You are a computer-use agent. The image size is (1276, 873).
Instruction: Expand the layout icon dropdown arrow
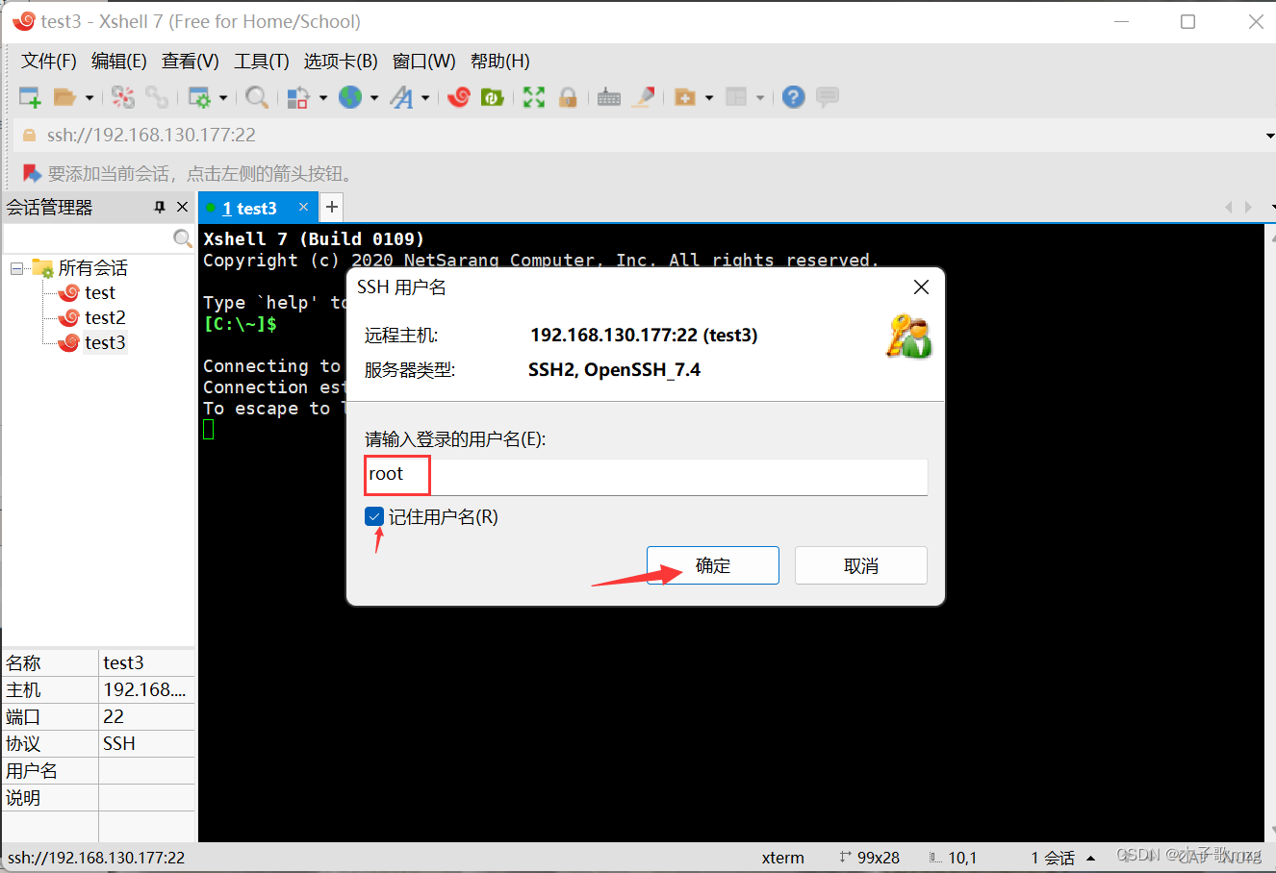[760, 97]
